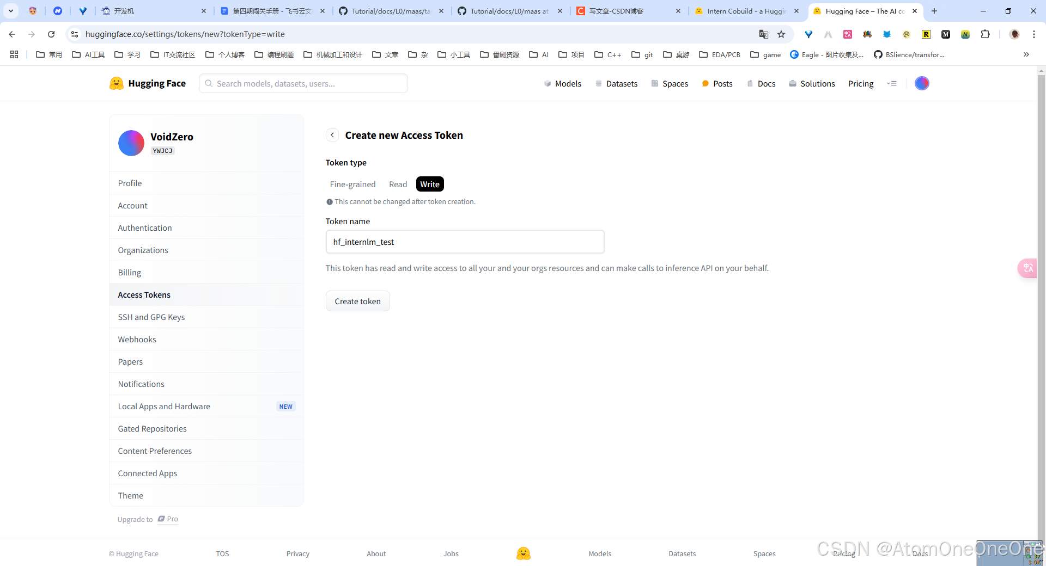
Task: Reload the page with the refresh icon
Action: [x=51, y=34]
